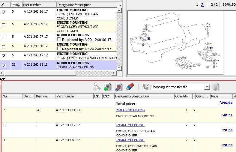Open the Shopping list transfer file dropdown

tap(207, 87)
